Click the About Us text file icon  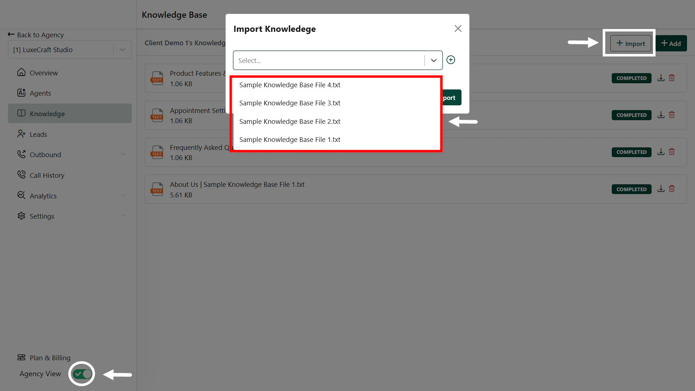pos(157,189)
